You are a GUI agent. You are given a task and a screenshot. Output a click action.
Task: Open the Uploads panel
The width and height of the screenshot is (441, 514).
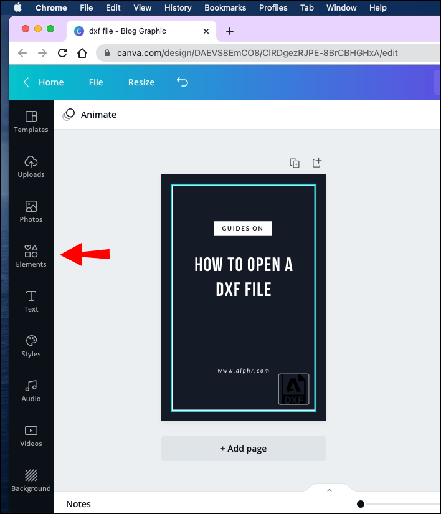31,167
